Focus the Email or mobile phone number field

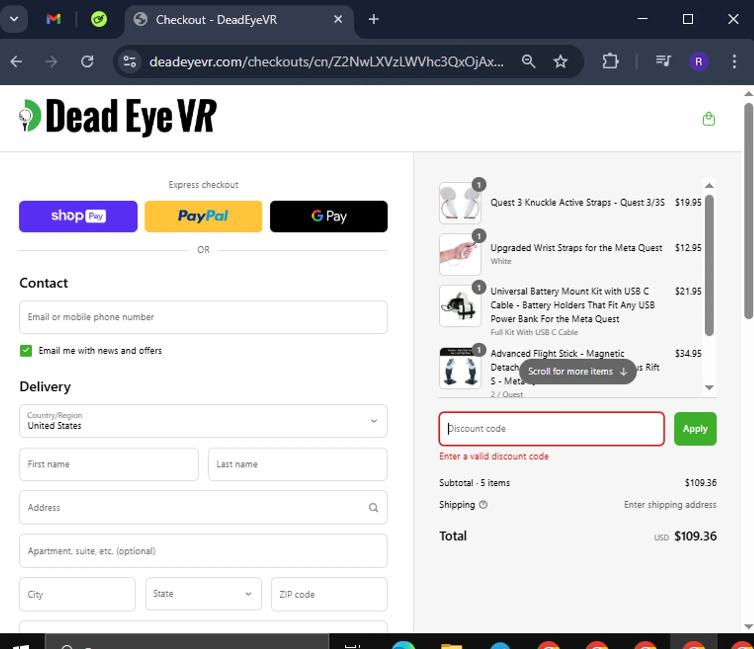click(203, 317)
